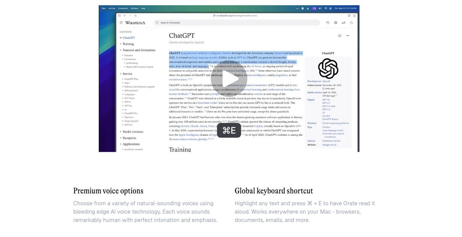Image resolution: width=462 pixels, height=237 pixels.
Task: Open the article more options ellipsis
Action: (347, 35)
